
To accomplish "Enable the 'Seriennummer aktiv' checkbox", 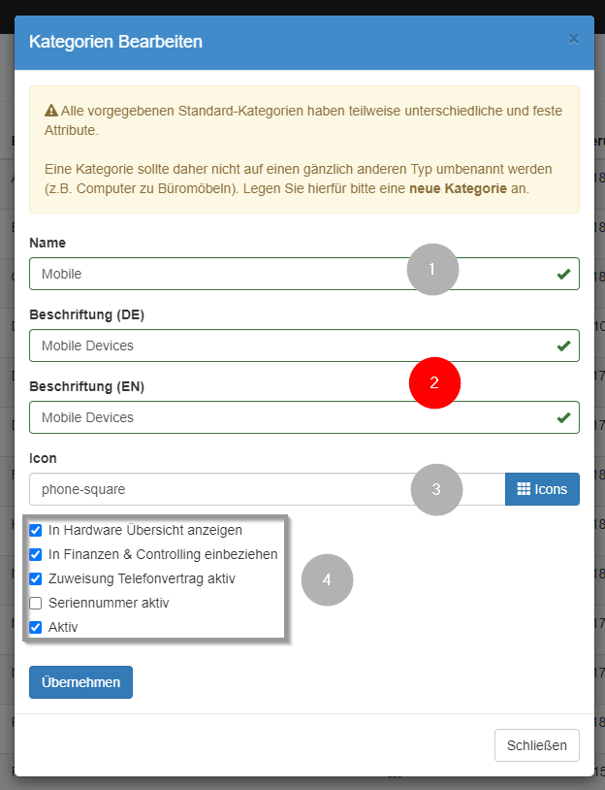I will (x=35, y=603).
